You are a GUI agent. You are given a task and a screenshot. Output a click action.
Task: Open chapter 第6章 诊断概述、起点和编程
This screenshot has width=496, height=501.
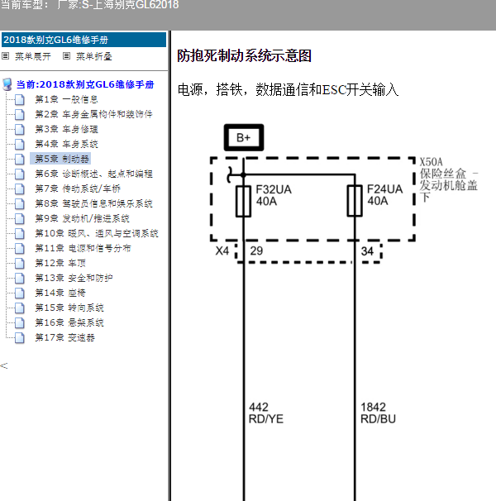[x=93, y=174]
